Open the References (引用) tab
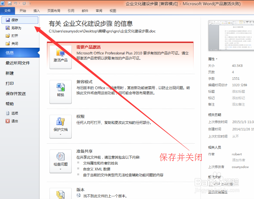This screenshot has width=254, height=199. pos(71,11)
